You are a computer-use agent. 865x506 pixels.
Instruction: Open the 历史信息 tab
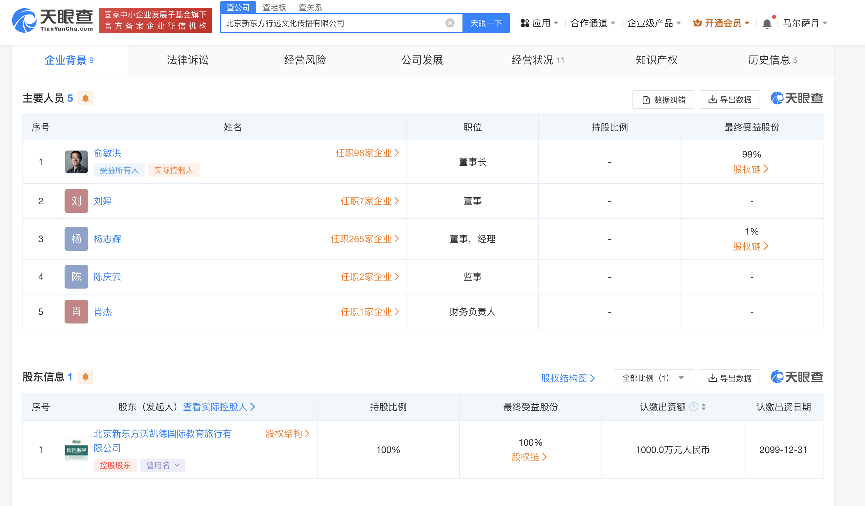[772, 60]
